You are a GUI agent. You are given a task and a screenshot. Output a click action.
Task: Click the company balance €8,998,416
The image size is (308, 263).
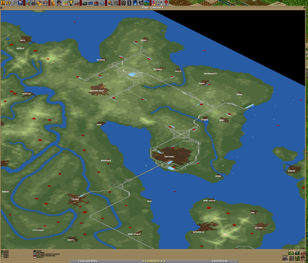220,261
